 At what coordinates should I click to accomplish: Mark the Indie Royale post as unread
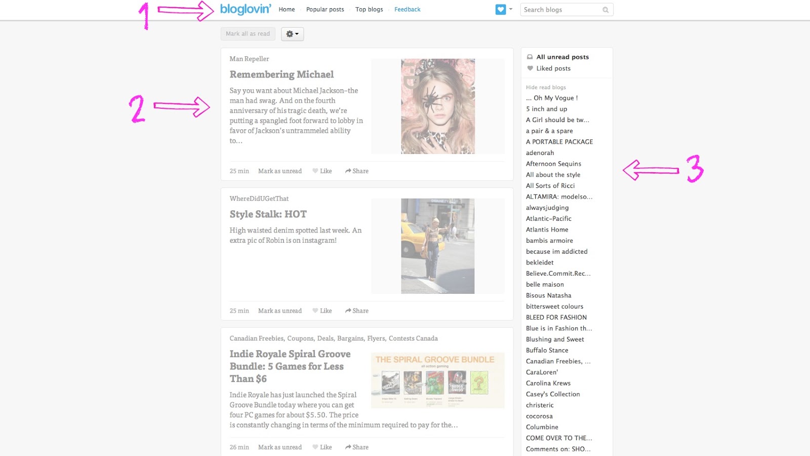point(280,447)
